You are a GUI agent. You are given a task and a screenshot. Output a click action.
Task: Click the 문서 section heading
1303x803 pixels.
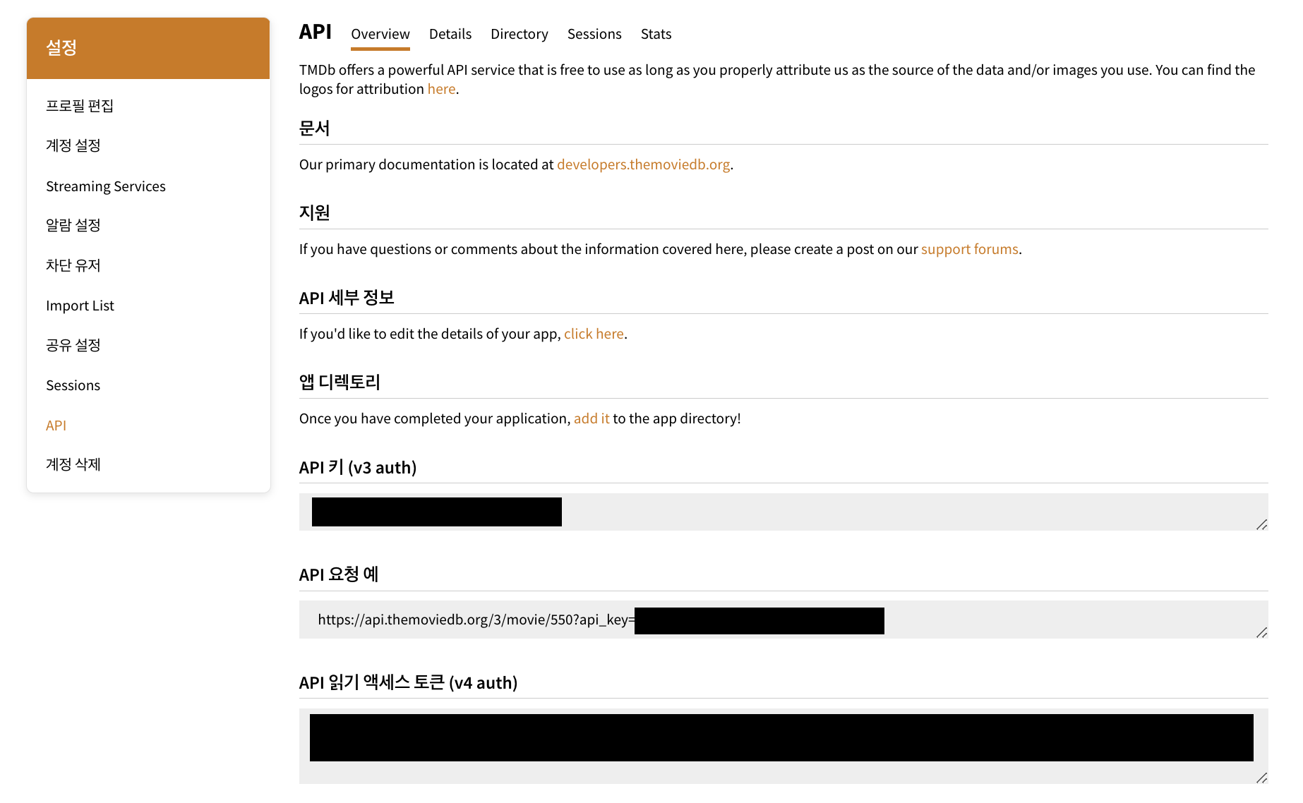click(x=314, y=128)
